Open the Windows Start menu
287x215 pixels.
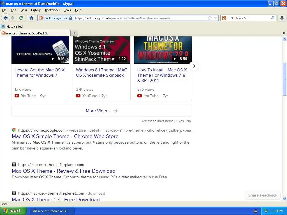[x=13, y=211]
